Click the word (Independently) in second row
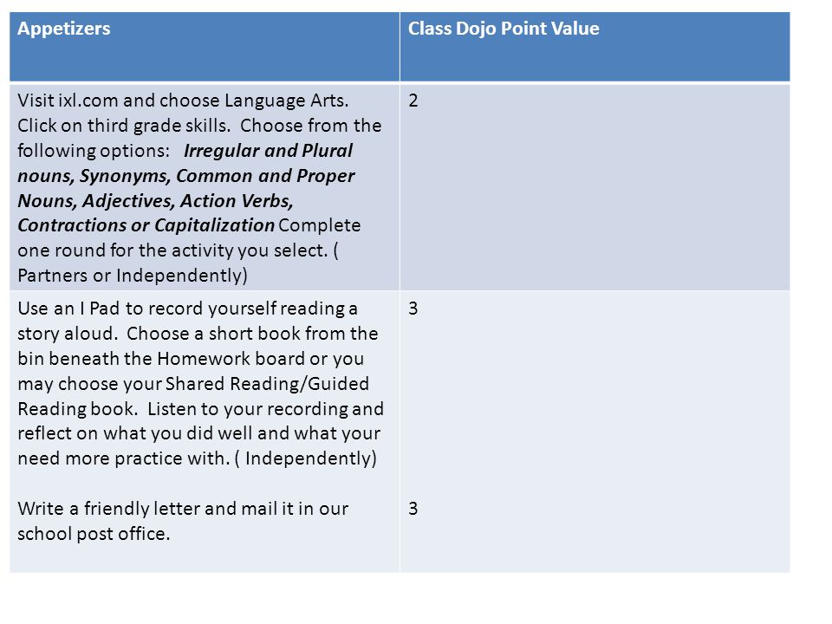The width and height of the screenshot is (832, 624). point(306,458)
